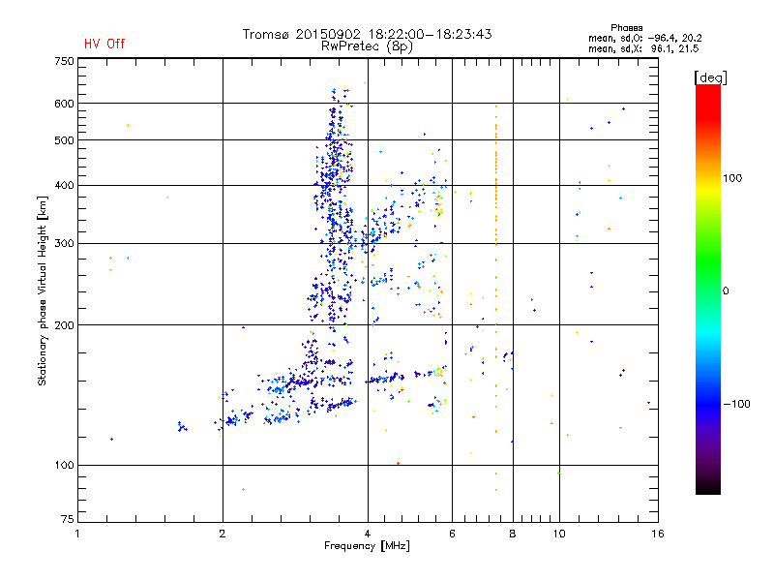This screenshot has width=774, height=581.
Task: Click the dense blue echo column near 3.5 MHz
Action: click(x=336, y=212)
